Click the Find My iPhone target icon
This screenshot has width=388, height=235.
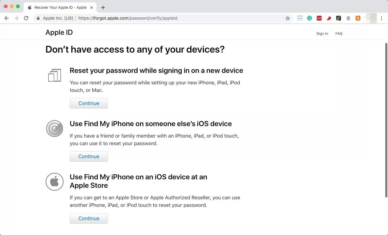click(x=54, y=128)
